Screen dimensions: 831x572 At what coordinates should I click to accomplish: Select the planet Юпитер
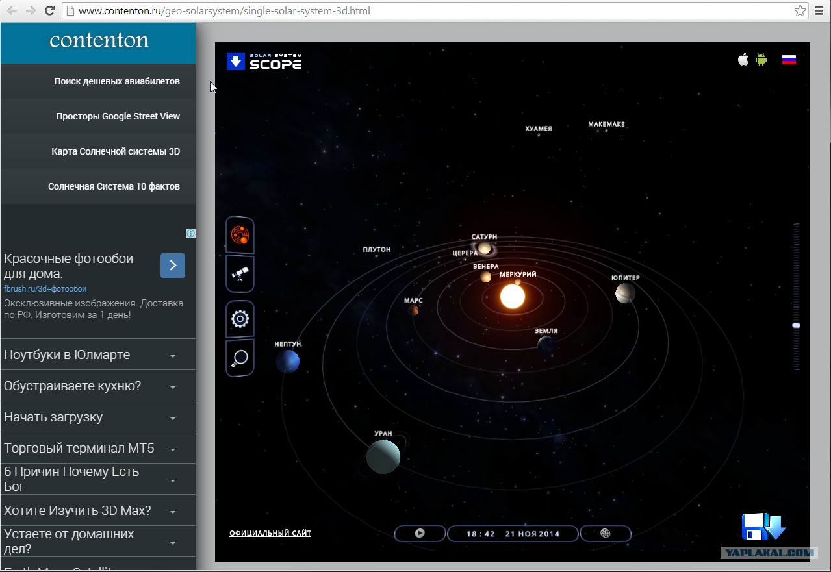tap(625, 293)
